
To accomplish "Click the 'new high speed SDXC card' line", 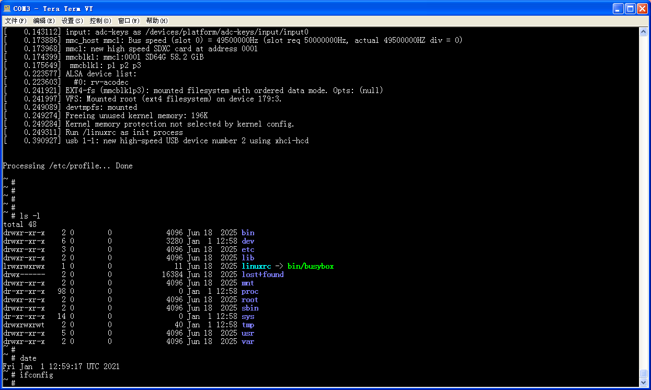I will click(131, 49).
